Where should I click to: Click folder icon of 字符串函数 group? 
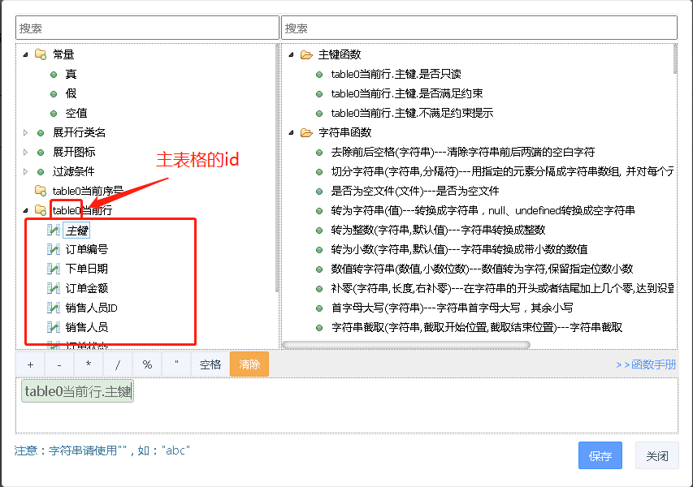click(x=306, y=132)
